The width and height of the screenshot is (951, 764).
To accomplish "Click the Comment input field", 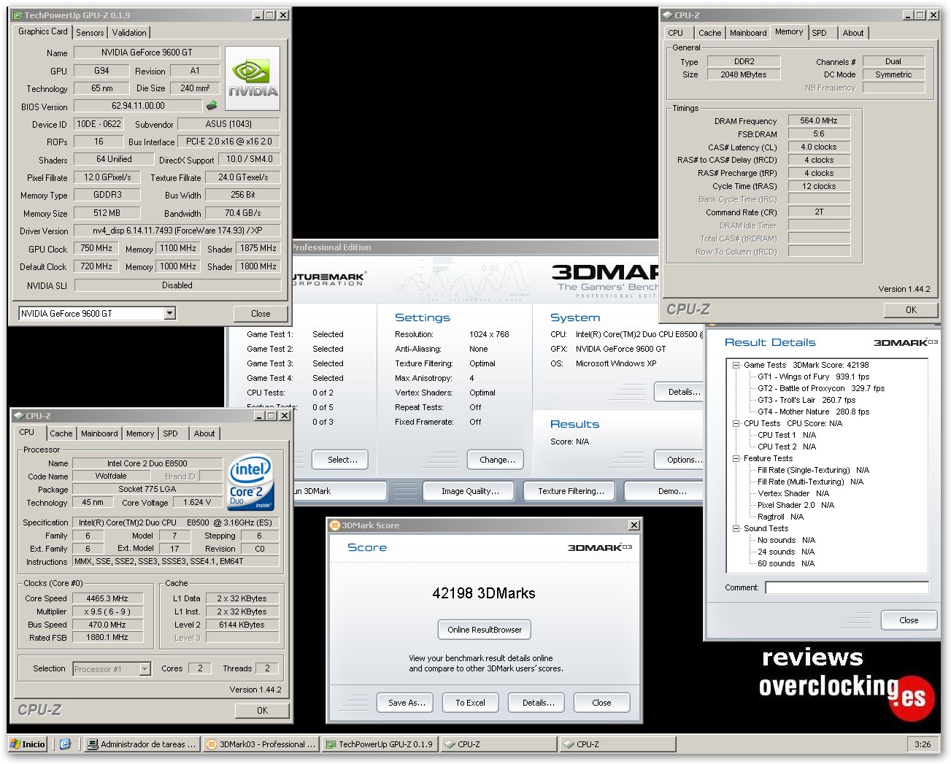I will tap(847, 587).
